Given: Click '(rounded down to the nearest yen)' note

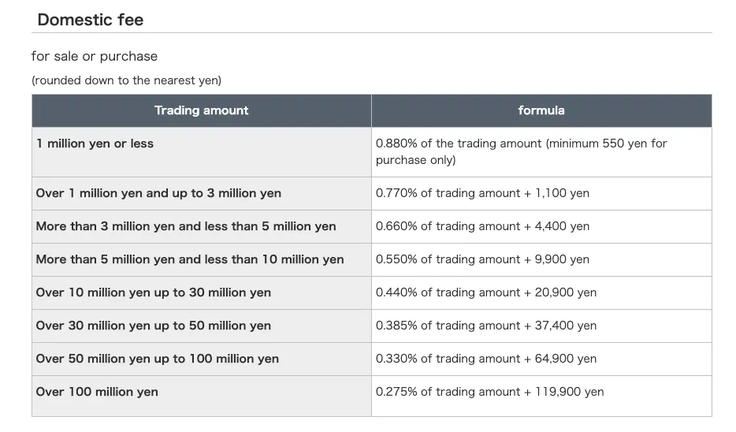Looking at the screenshot, I should pos(126,80).
